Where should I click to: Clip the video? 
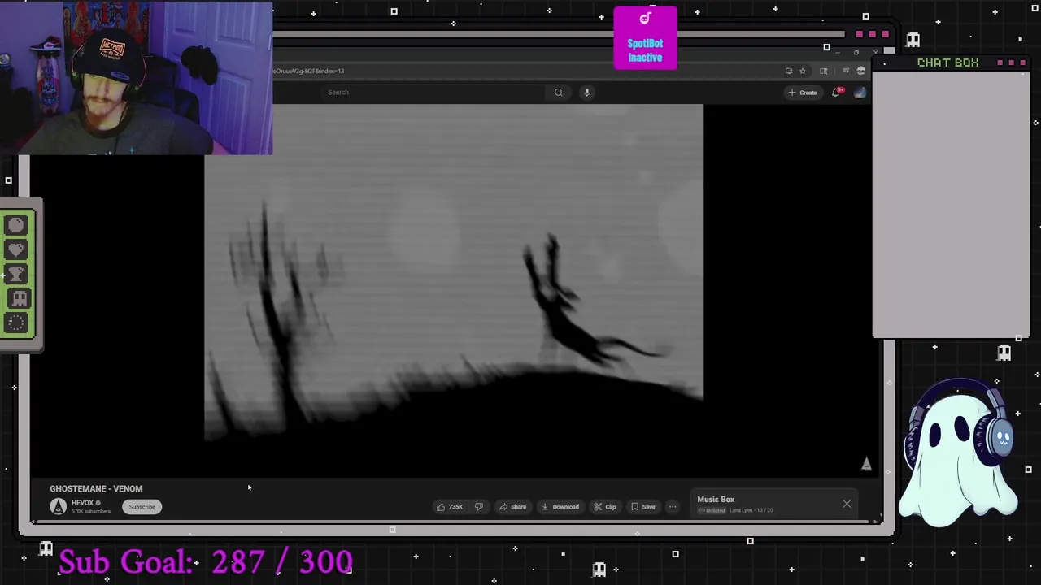tap(604, 507)
